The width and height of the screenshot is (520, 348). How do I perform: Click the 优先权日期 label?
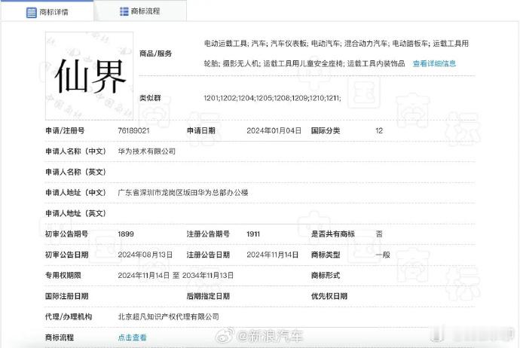pos(329,296)
